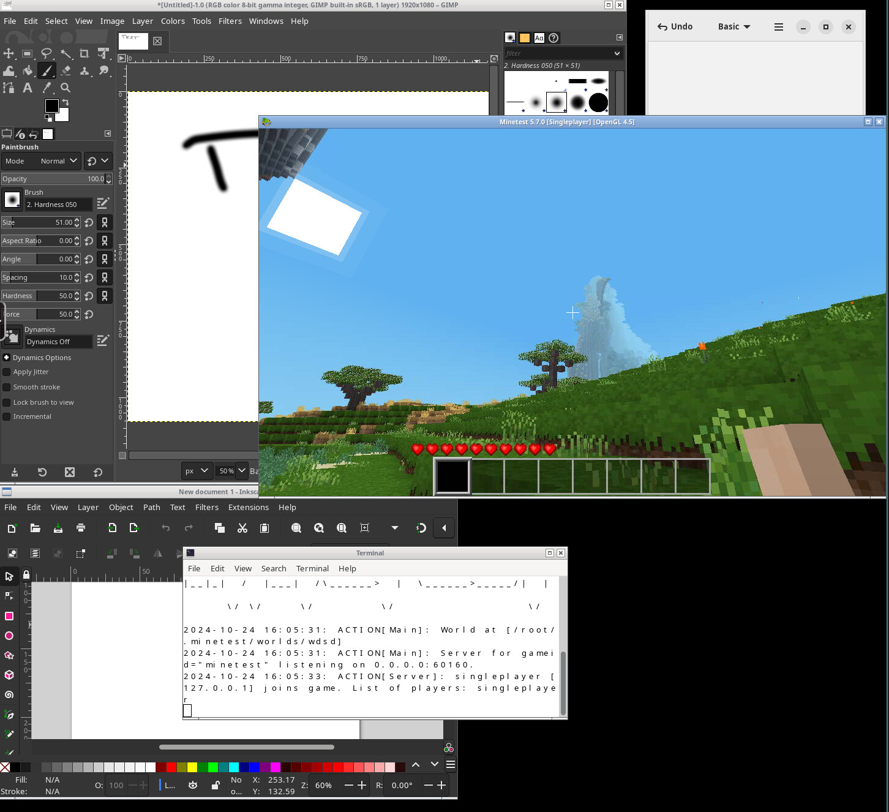Select the Eraser tool in GIMP
The height and width of the screenshot is (812, 889).
66,70
